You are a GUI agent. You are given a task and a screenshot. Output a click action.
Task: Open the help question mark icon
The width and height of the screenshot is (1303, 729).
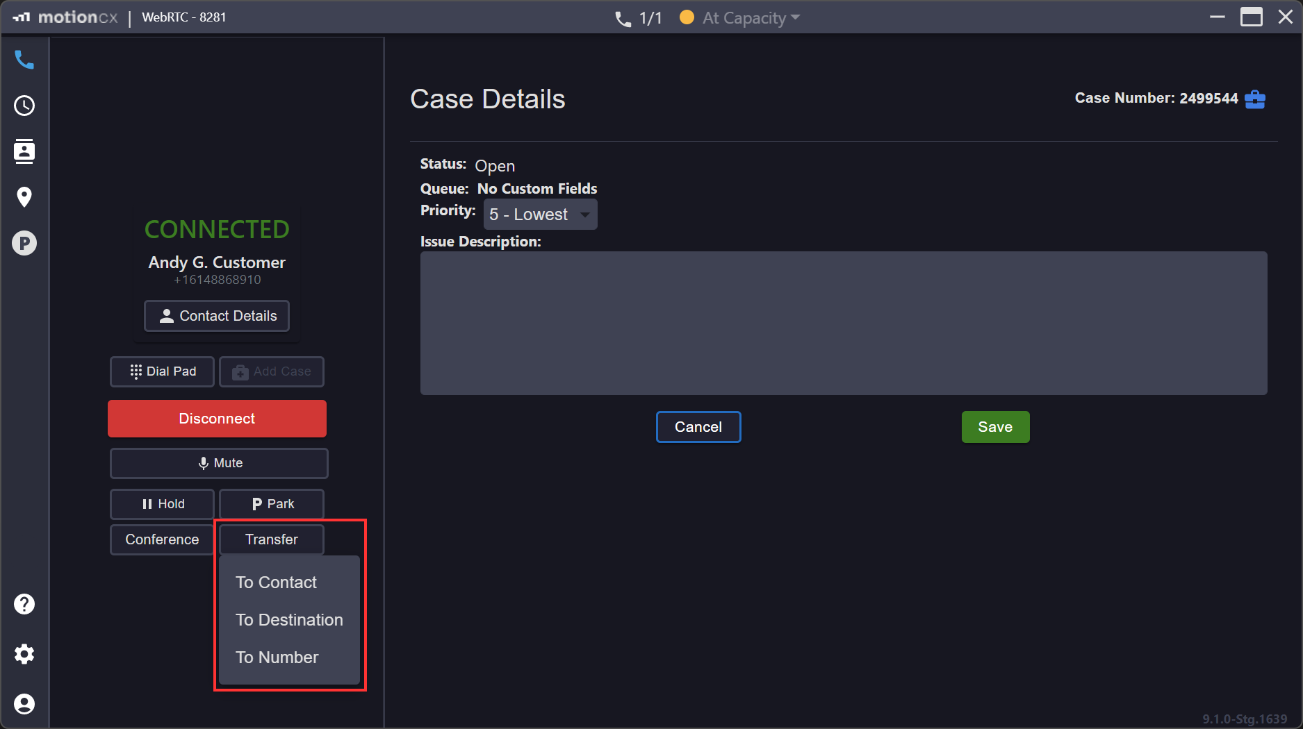24,604
